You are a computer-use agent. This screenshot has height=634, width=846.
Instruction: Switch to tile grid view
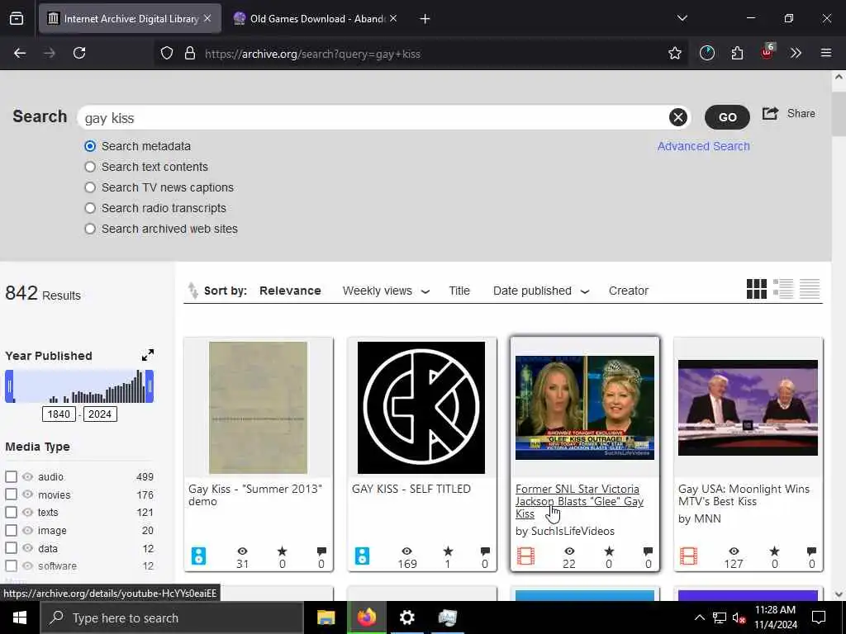pos(757,289)
